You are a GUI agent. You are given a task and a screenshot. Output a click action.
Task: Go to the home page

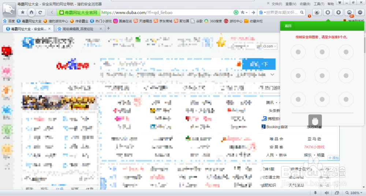31,12
